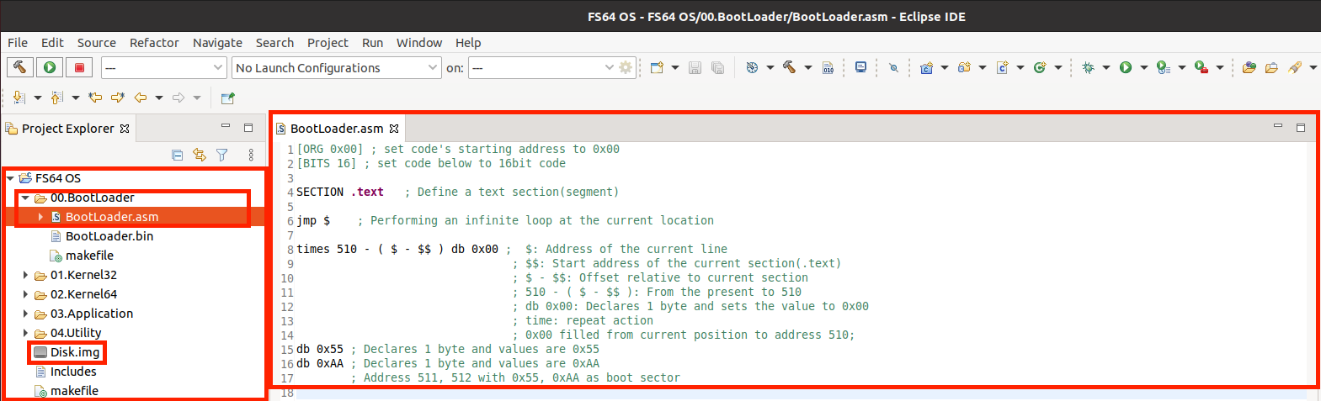The image size is (1321, 401).
Task: Close the BootLoader.asm editor tab
Action: (394, 129)
